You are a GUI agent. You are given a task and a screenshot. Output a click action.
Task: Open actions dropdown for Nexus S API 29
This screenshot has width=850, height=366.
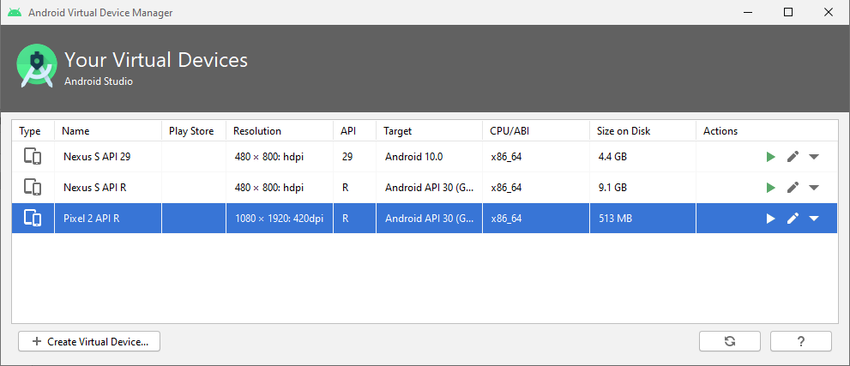(814, 157)
